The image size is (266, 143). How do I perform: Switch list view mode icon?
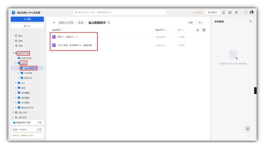[x=198, y=30]
